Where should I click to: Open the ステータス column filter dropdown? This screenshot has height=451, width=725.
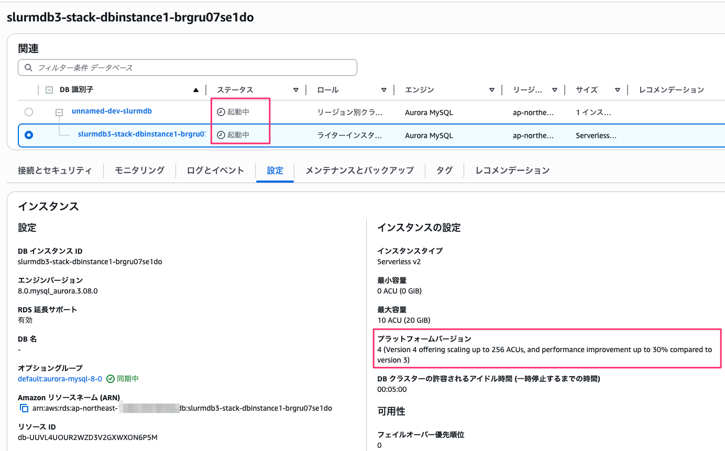(x=296, y=89)
